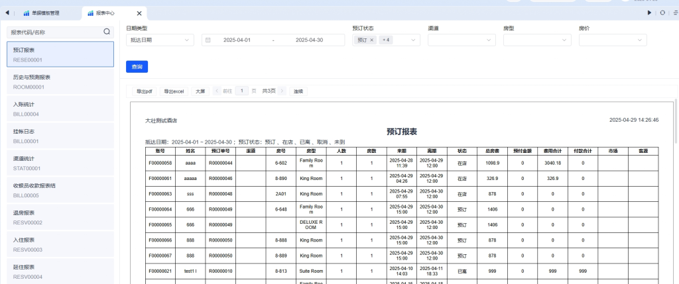This screenshot has height=284, width=679.
Task: Remove the 预订 tag from status filter
Action: coord(371,40)
